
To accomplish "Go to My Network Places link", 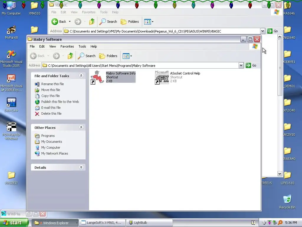I will coord(55,153).
